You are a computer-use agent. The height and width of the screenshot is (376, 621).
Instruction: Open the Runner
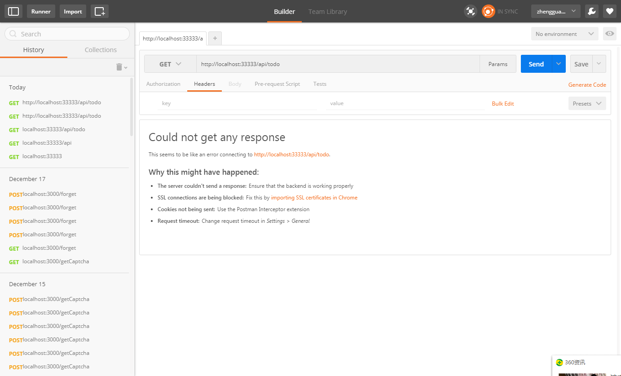click(41, 11)
